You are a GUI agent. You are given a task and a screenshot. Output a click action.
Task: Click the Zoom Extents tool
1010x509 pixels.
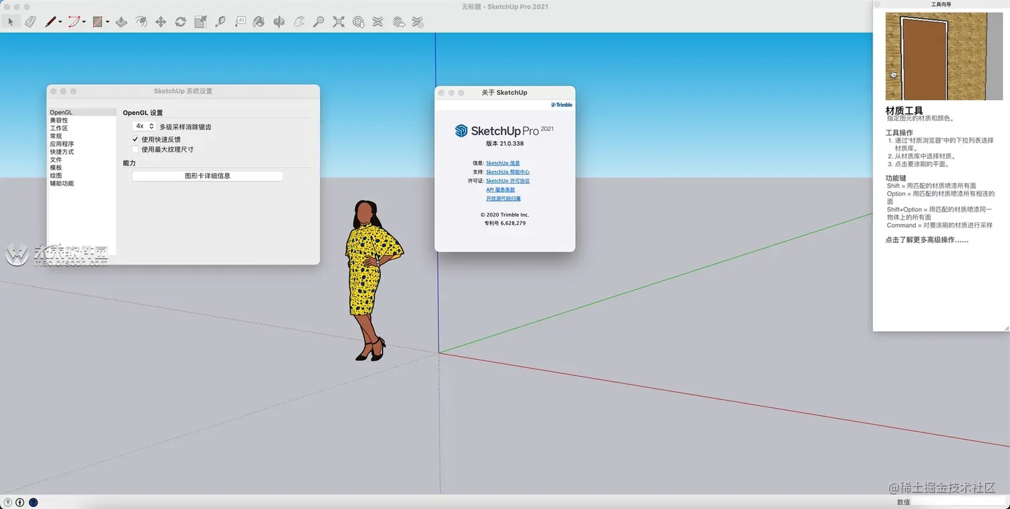pyautogui.click(x=339, y=22)
